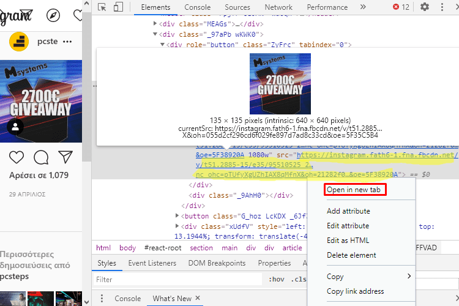Click the article breadcrumb
This screenshot has height=306, width=459.
(x=292, y=248)
